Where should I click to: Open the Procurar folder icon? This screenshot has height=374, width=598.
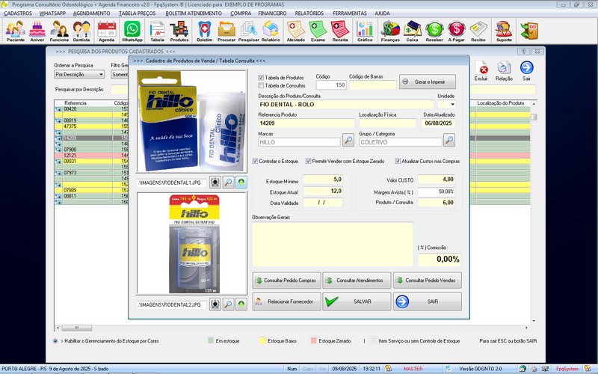(226, 31)
